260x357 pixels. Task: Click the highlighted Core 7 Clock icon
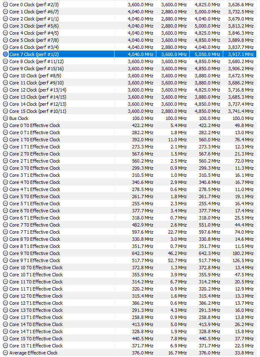5,54
